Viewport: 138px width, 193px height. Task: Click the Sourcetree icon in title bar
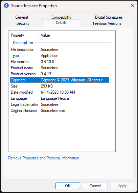[6, 6]
